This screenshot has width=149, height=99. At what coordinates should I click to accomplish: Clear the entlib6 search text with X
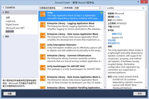point(143,8)
